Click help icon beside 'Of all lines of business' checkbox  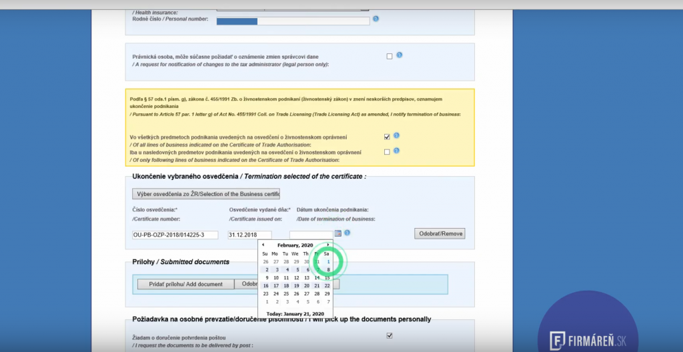point(396,135)
